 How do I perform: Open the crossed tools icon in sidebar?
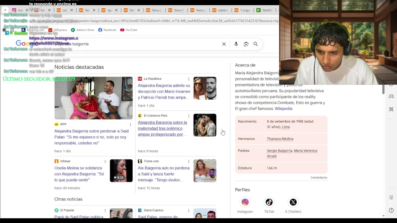click(x=391, y=109)
